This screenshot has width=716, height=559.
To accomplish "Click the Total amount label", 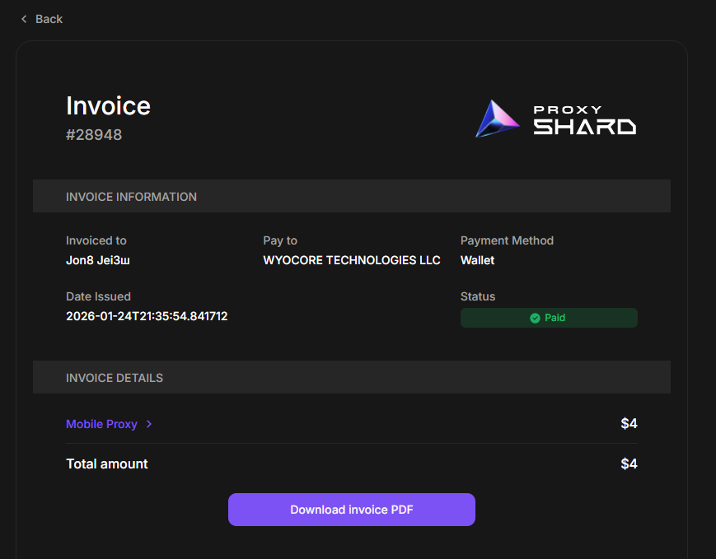I will click(107, 464).
